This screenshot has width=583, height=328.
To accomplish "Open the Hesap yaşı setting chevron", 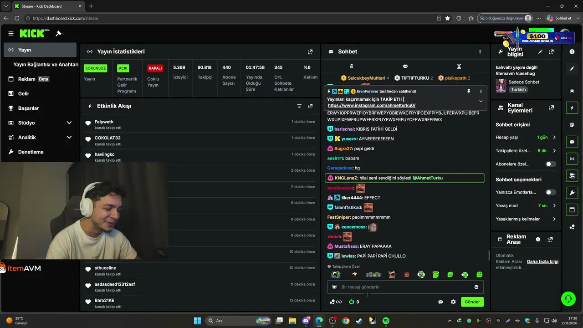I will 554,137.
